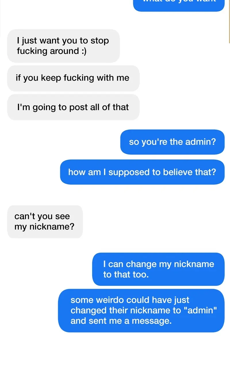This screenshot has width=230, height=368.
Task: Click the empty white area below the last message
Action: pyautogui.click(x=115, y=351)
